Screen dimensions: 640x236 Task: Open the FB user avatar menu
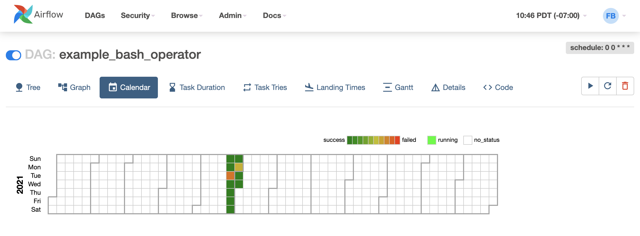611,16
